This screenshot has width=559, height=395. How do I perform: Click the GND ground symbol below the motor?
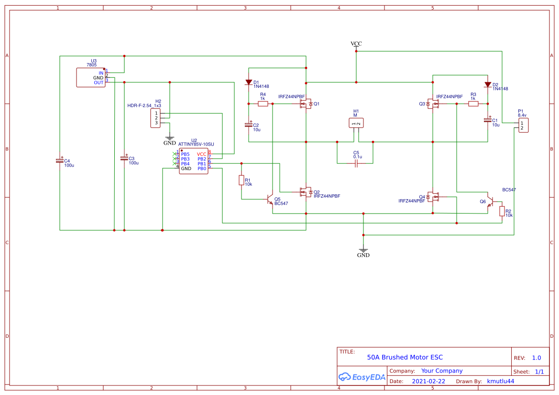click(363, 250)
